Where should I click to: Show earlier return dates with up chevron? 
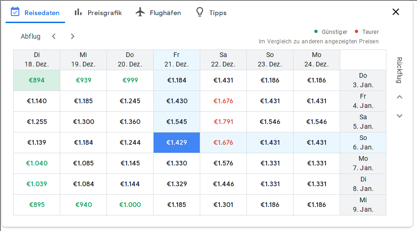pyautogui.click(x=400, y=97)
